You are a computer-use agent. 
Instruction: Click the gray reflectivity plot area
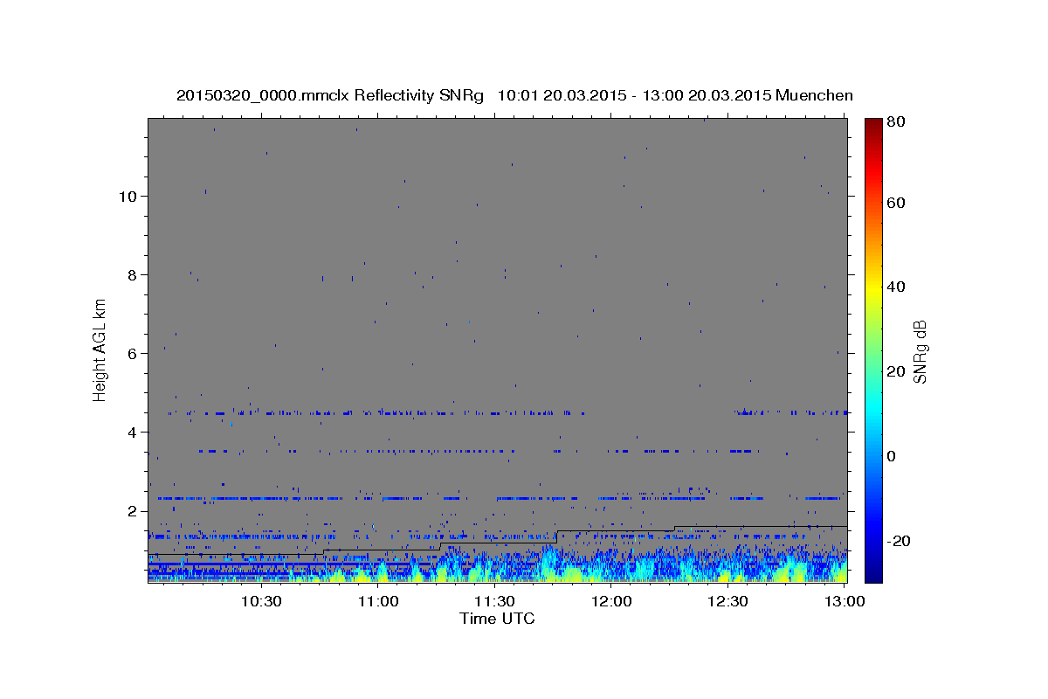(x=497, y=350)
